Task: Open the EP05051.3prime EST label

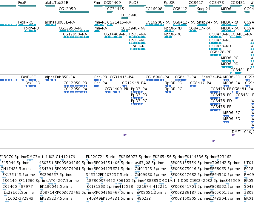Action: pyautogui.click(x=151, y=193)
